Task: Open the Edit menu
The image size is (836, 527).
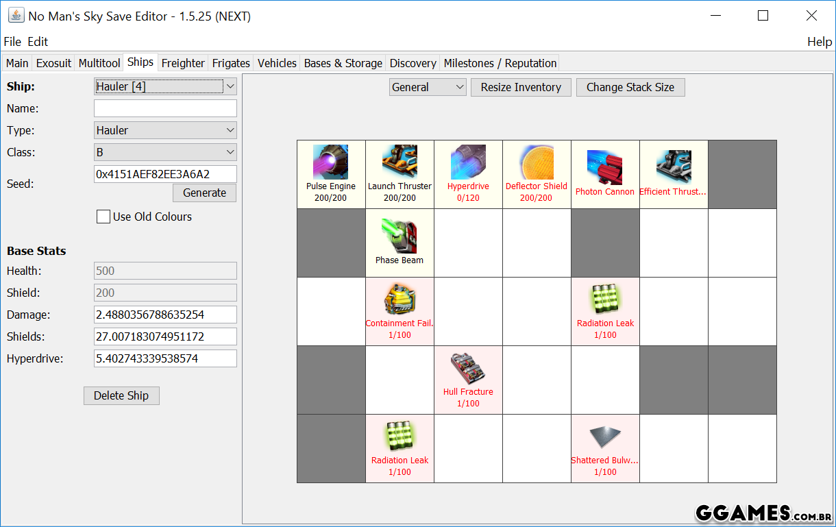Action: tap(38, 41)
